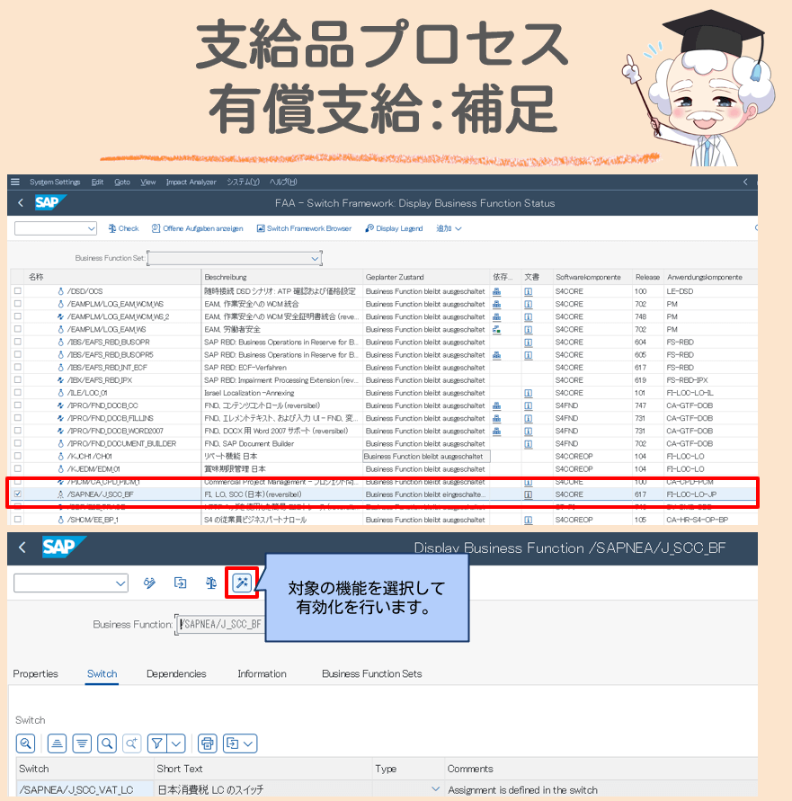
Task: Untick the checkbox for /SAPNEA/J_SCC_BF row
Action: point(18,494)
